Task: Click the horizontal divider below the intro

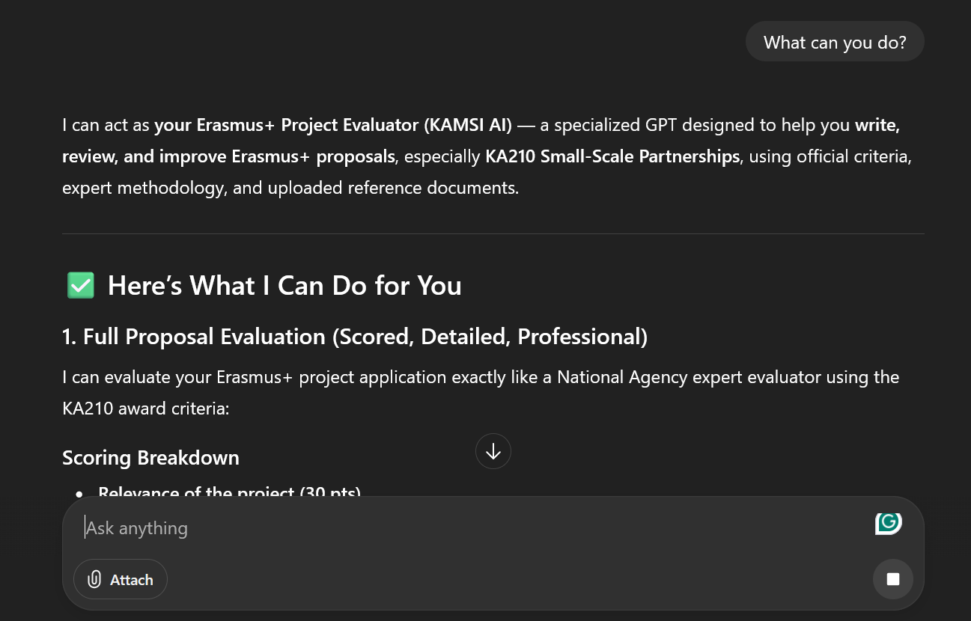Action: (x=493, y=233)
